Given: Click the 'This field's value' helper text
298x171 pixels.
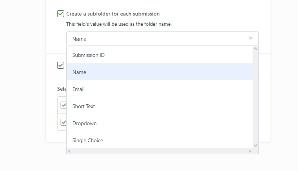Looking at the screenshot, I should pos(119,24).
